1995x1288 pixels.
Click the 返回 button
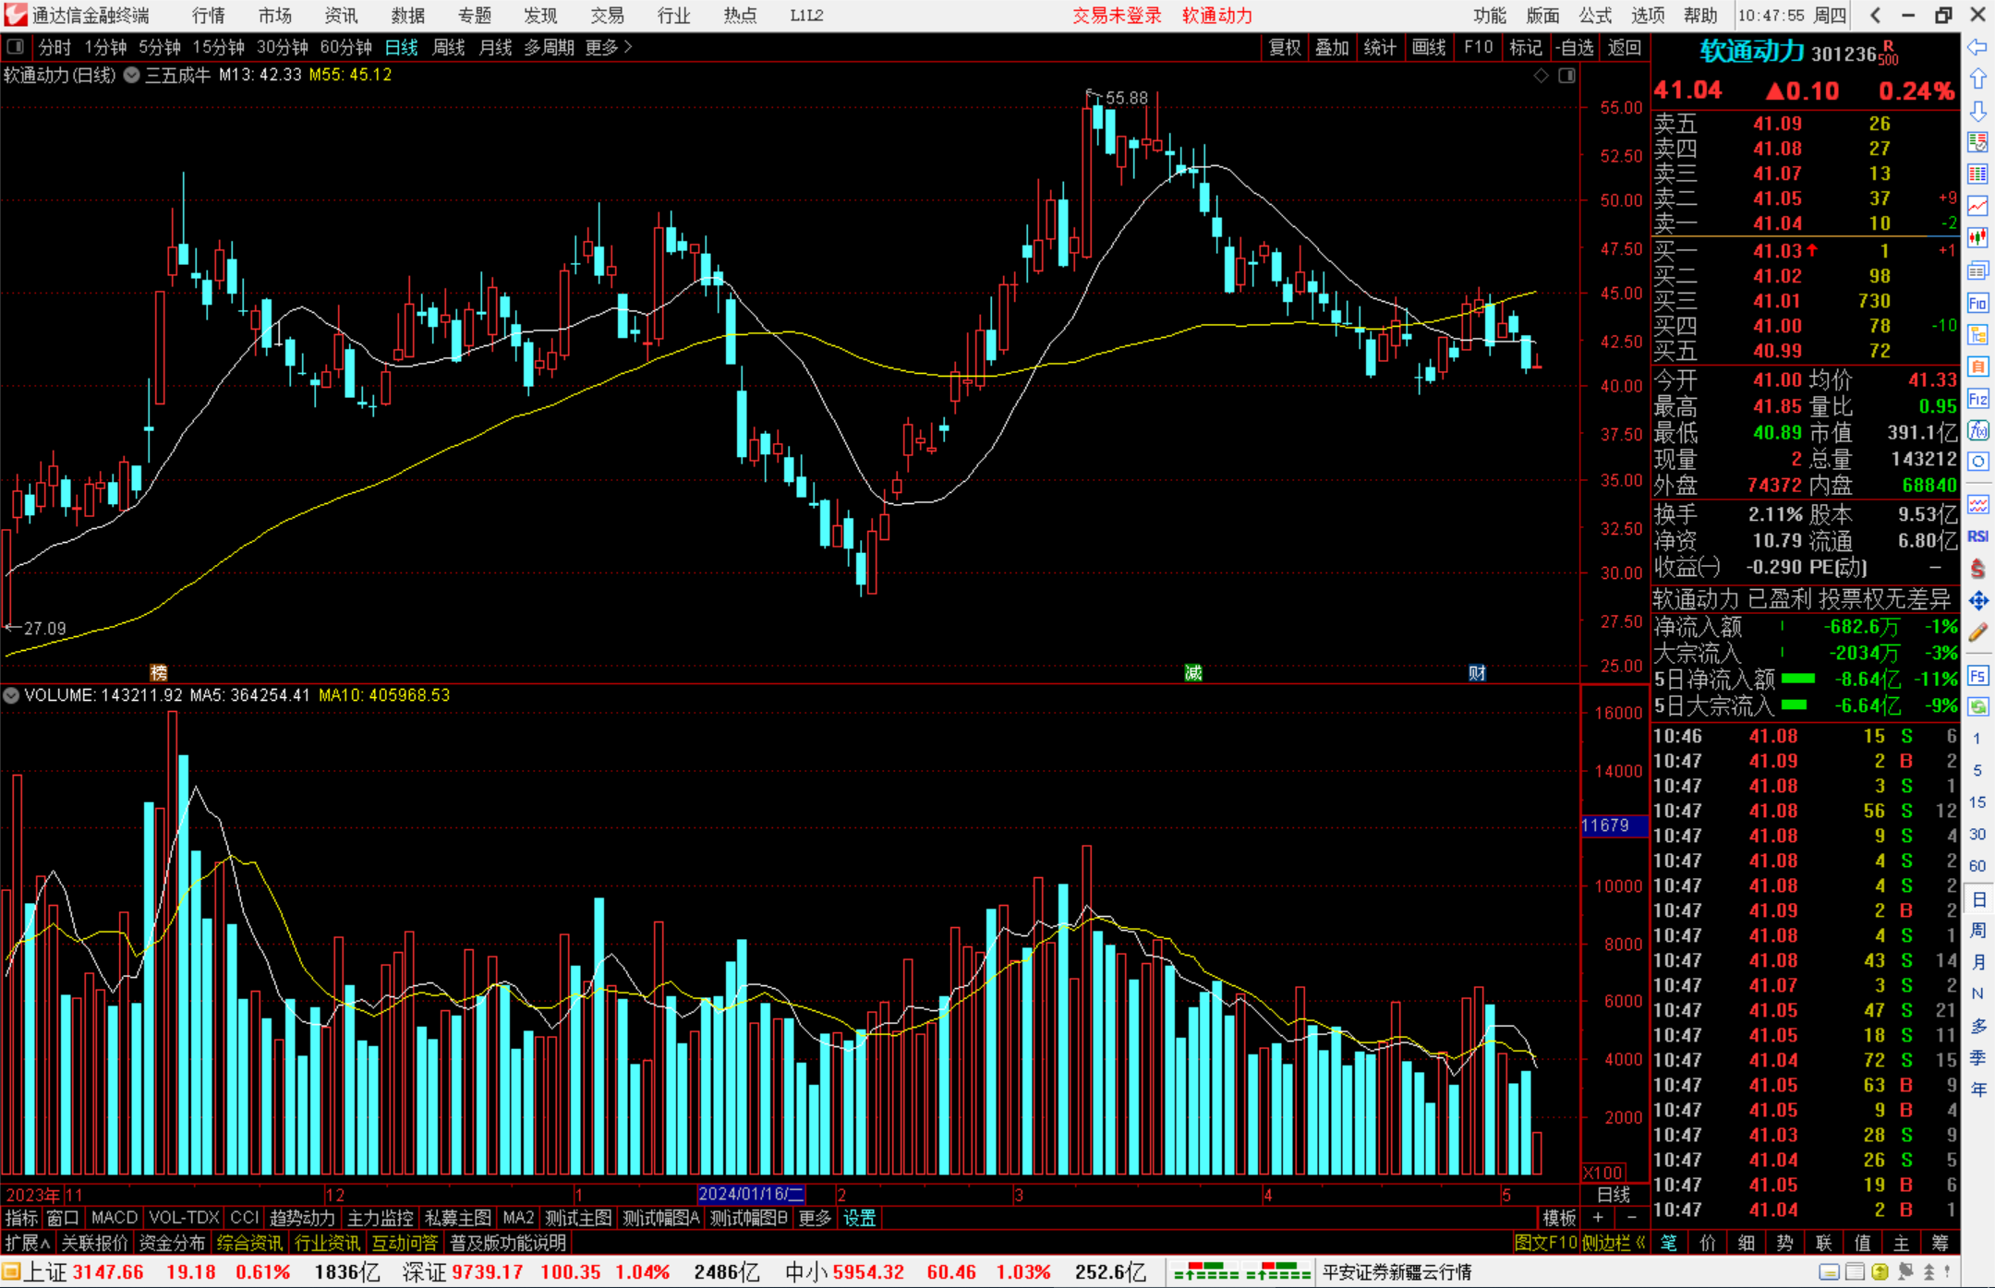1624,47
